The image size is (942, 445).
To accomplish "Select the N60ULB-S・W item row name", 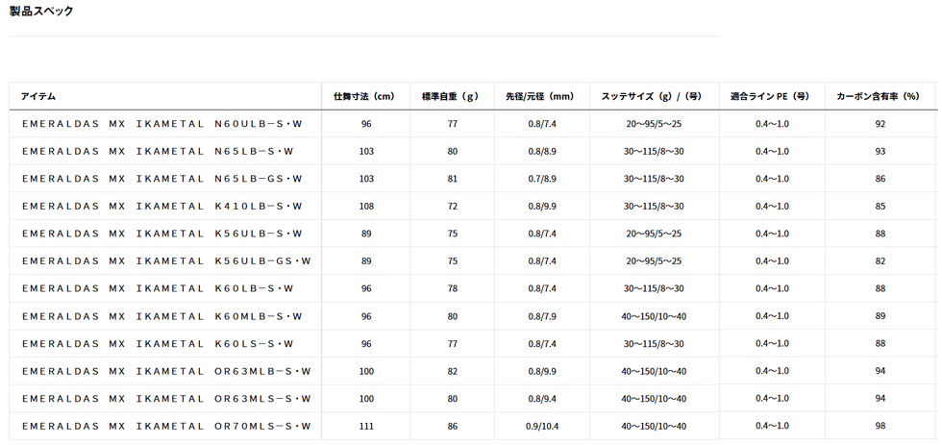I will coord(162,124).
